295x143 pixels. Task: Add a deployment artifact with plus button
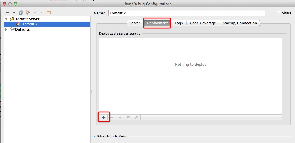(103, 117)
